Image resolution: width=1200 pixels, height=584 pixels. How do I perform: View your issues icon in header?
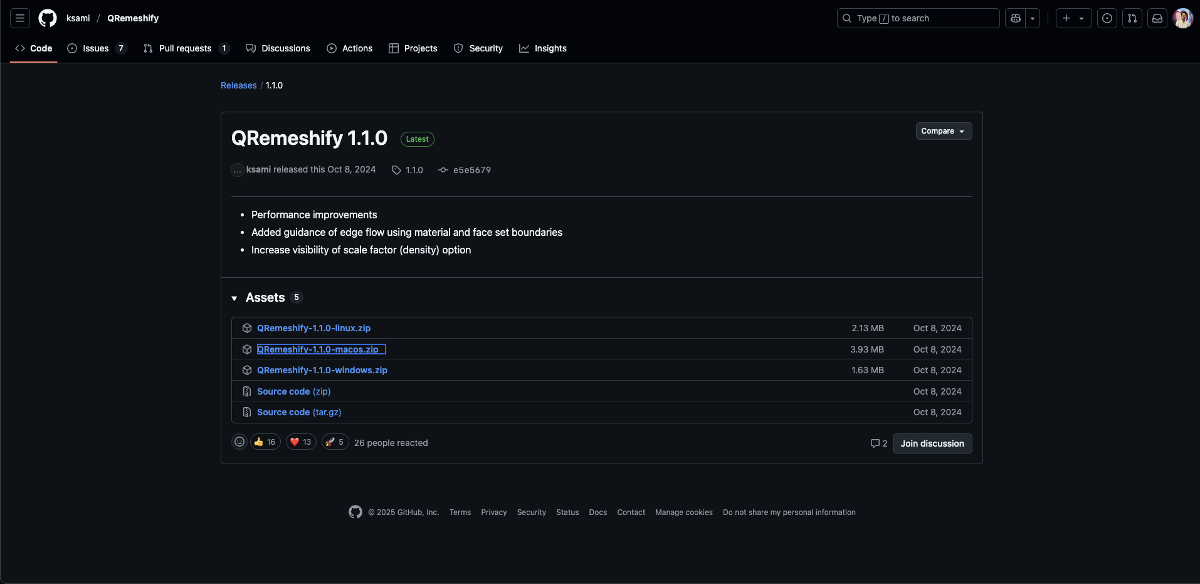(1107, 18)
